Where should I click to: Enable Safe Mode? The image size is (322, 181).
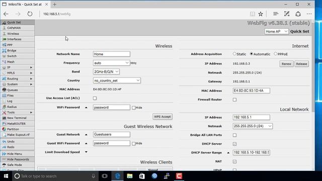pyautogui.click(x=17, y=165)
